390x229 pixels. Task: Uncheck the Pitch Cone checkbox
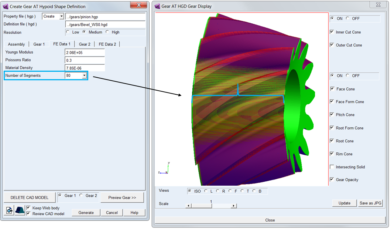(332, 115)
